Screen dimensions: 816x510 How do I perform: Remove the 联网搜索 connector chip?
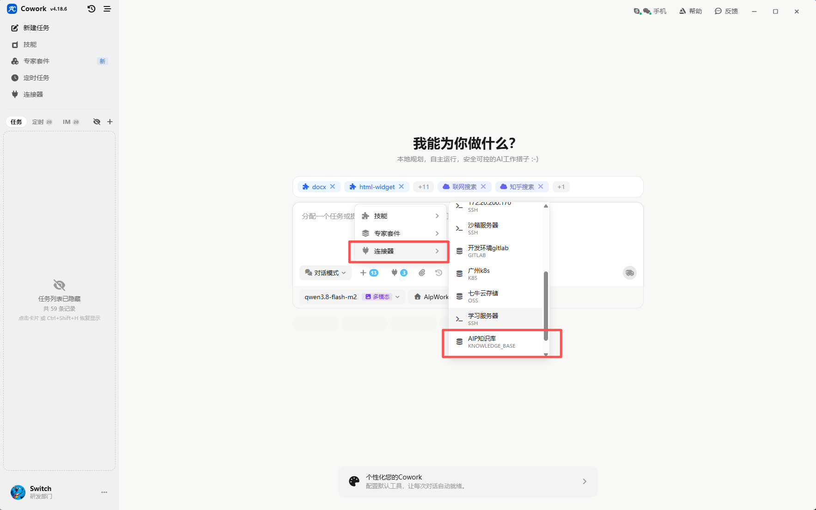pyautogui.click(x=483, y=187)
